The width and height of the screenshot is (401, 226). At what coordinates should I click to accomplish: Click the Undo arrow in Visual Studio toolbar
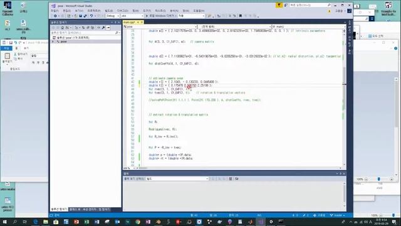91,16
